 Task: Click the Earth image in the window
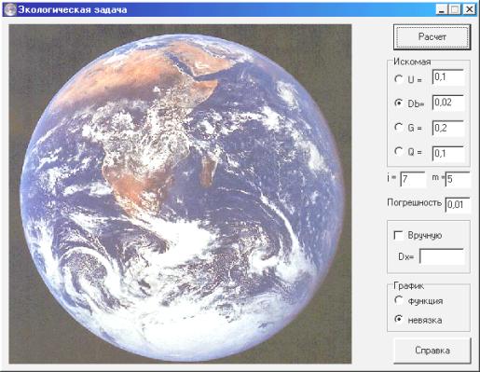tap(180, 194)
